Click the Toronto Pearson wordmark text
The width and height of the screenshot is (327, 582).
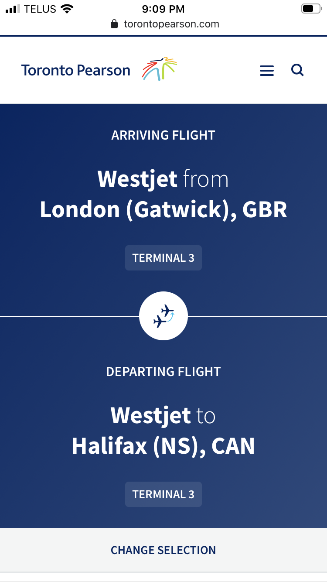click(x=76, y=70)
